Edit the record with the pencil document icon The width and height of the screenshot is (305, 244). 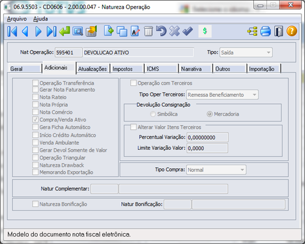pos(136,32)
